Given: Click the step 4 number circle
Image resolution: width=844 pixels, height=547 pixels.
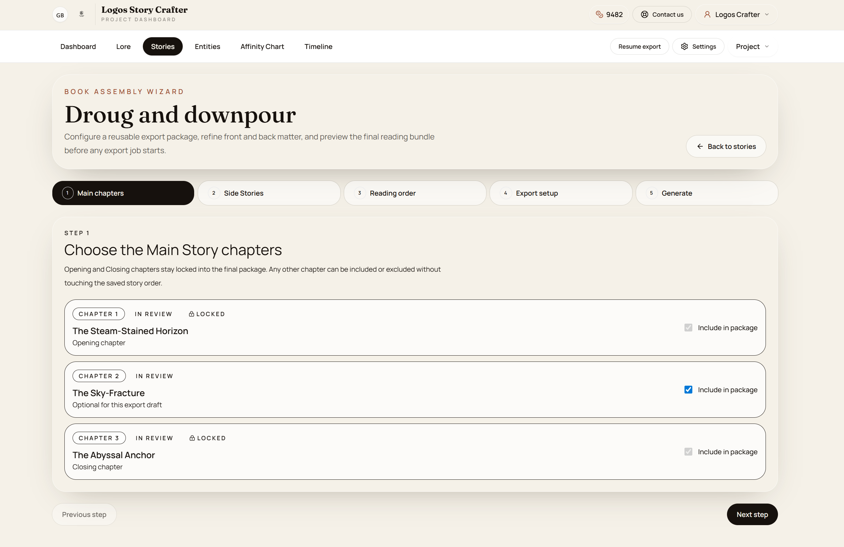Looking at the screenshot, I should click(506, 193).
